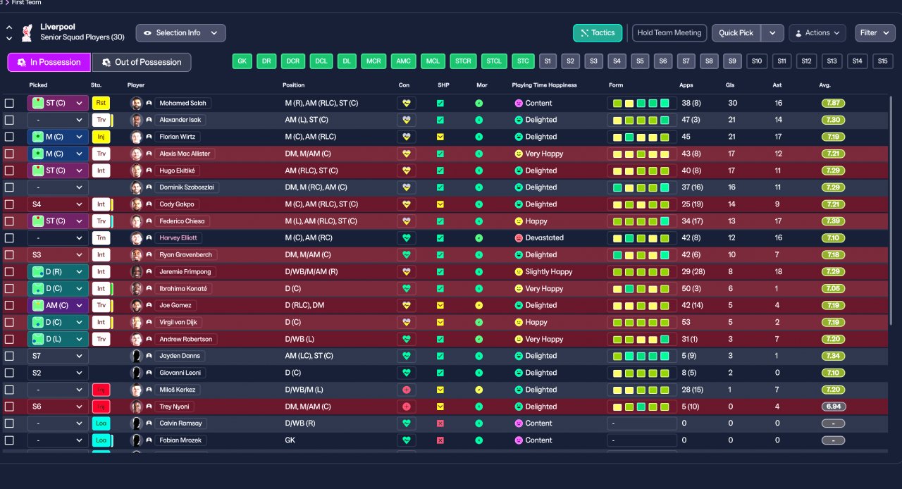Sort by the Gls column header
This screenshot has height=489, width=902.
730,85
